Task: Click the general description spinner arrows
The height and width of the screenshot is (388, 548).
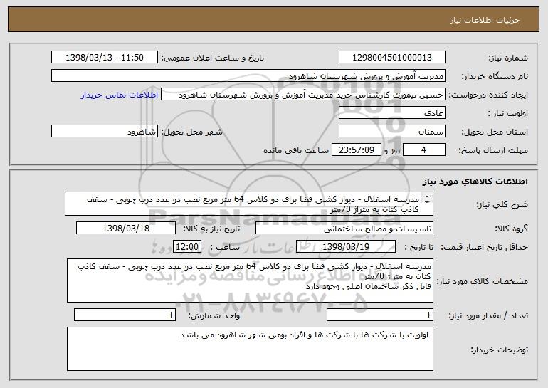Action: pos(427,199)
